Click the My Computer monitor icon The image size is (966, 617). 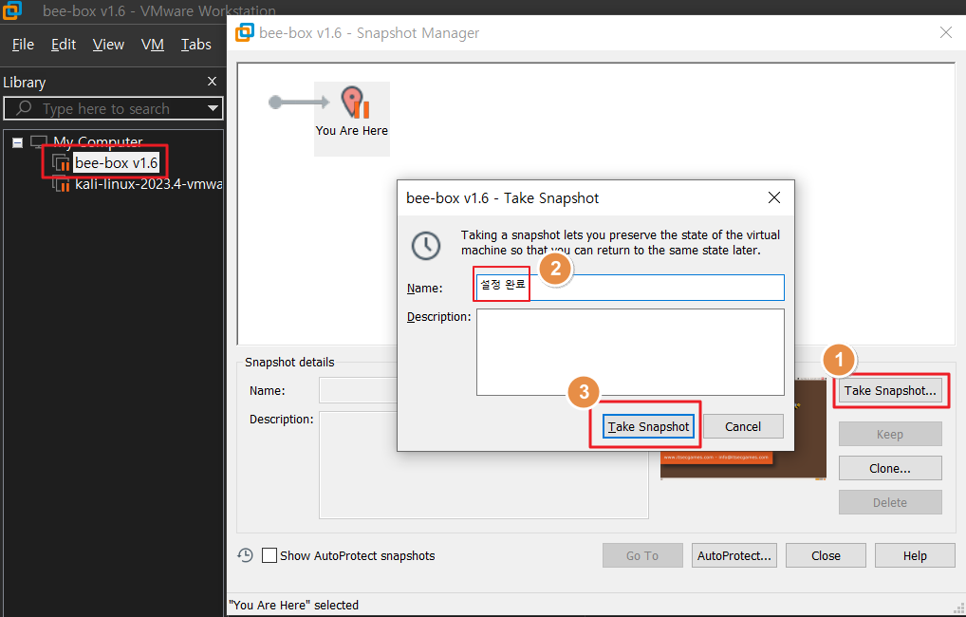point(39,143)
